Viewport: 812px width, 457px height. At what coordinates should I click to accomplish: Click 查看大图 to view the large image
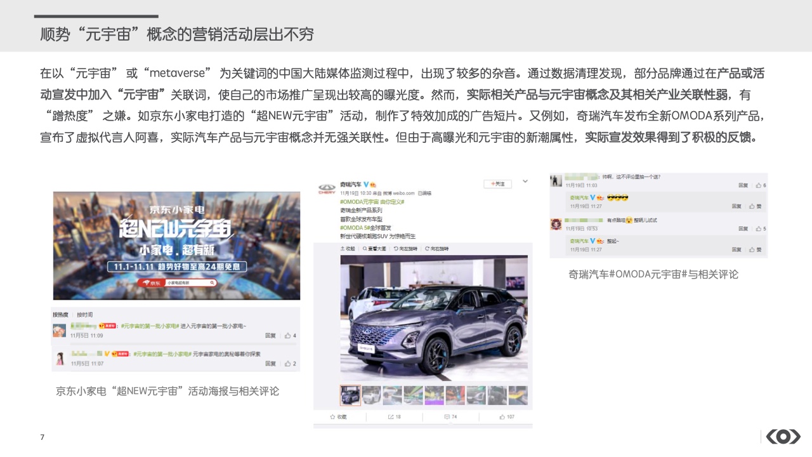point(374,249)
